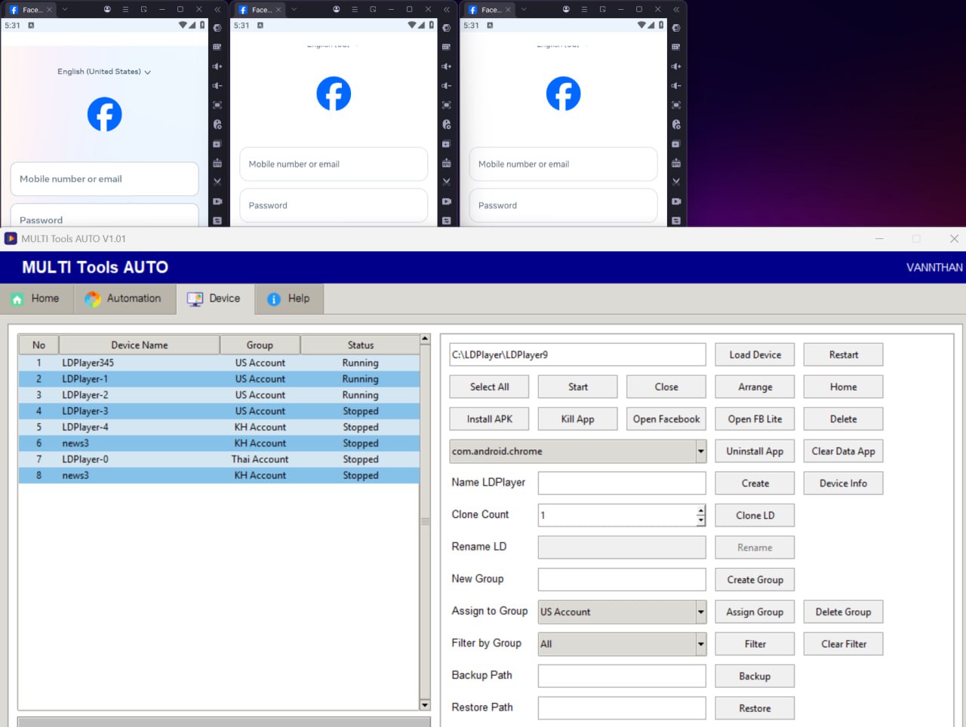Viewport: 966px width, 727px height.
Task: Open the Assign to Group dropdown
Action: [700, 612]
